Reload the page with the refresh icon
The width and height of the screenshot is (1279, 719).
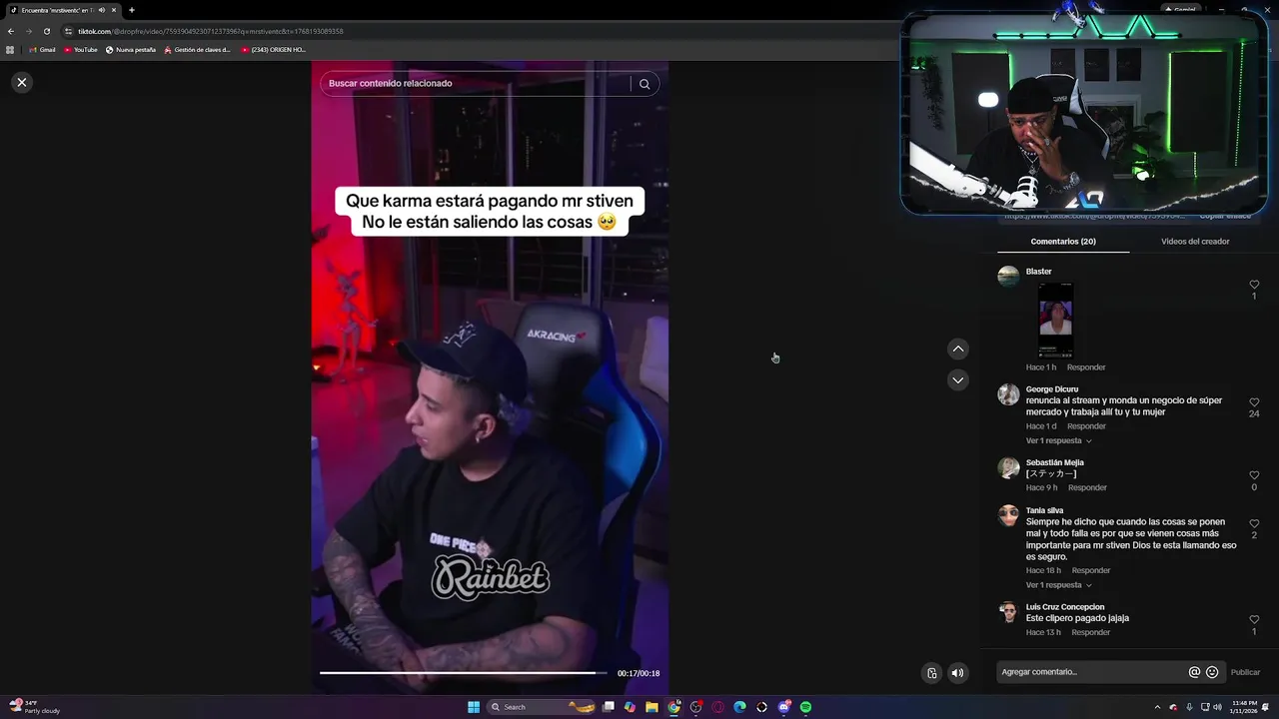click(46, 31)
